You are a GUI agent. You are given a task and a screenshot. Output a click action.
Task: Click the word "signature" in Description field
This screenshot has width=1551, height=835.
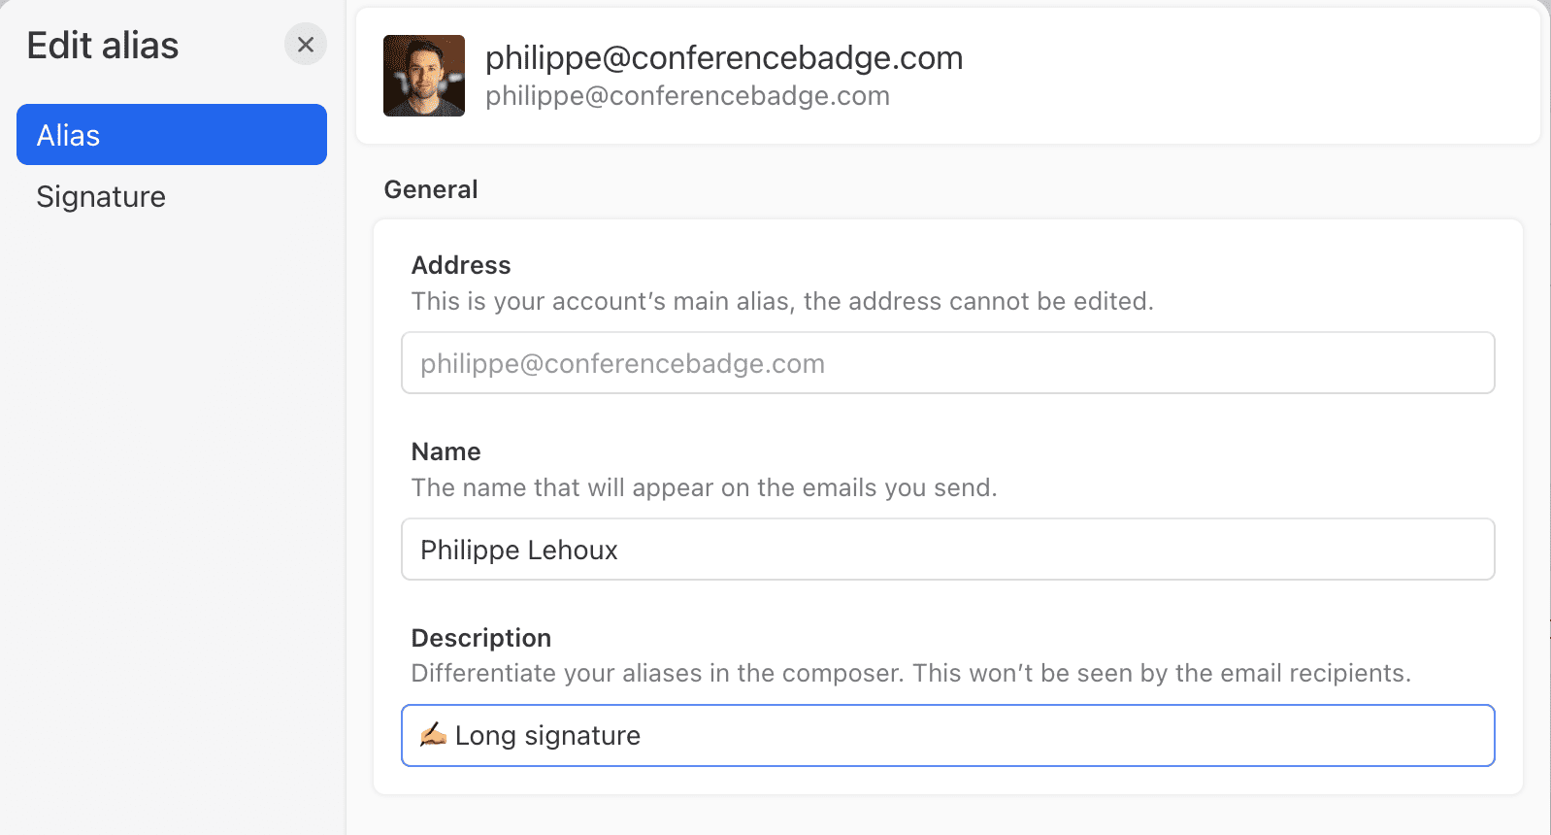pos(582,736)
